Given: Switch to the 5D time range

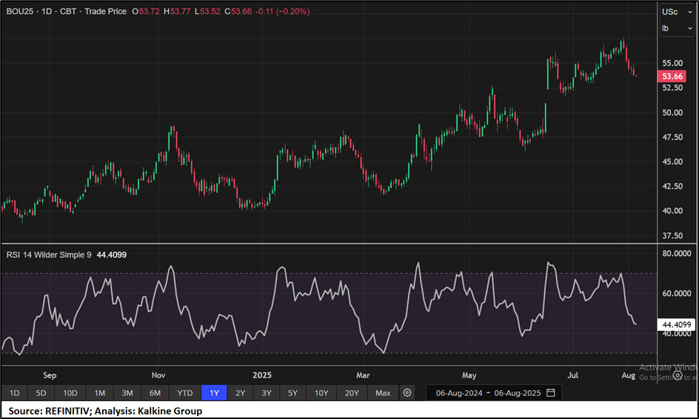Looking at the screenshot, I should pos(41,393).
